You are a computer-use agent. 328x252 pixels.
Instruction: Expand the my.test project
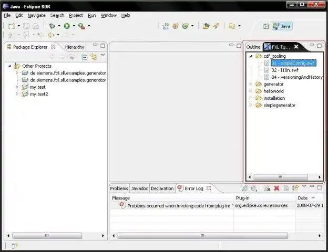point(17,87)
